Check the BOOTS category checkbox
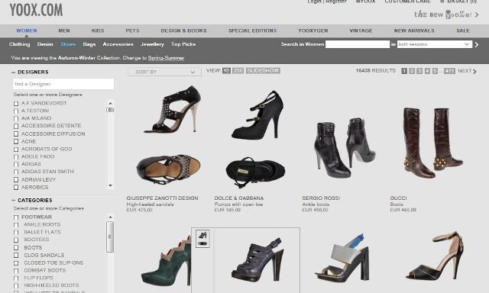489x293 pixels. coord(16,248)
